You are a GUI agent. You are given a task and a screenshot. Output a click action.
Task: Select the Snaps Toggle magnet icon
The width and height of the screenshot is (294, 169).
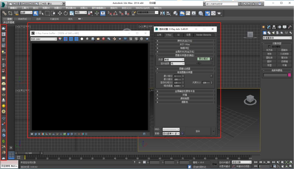111,13
